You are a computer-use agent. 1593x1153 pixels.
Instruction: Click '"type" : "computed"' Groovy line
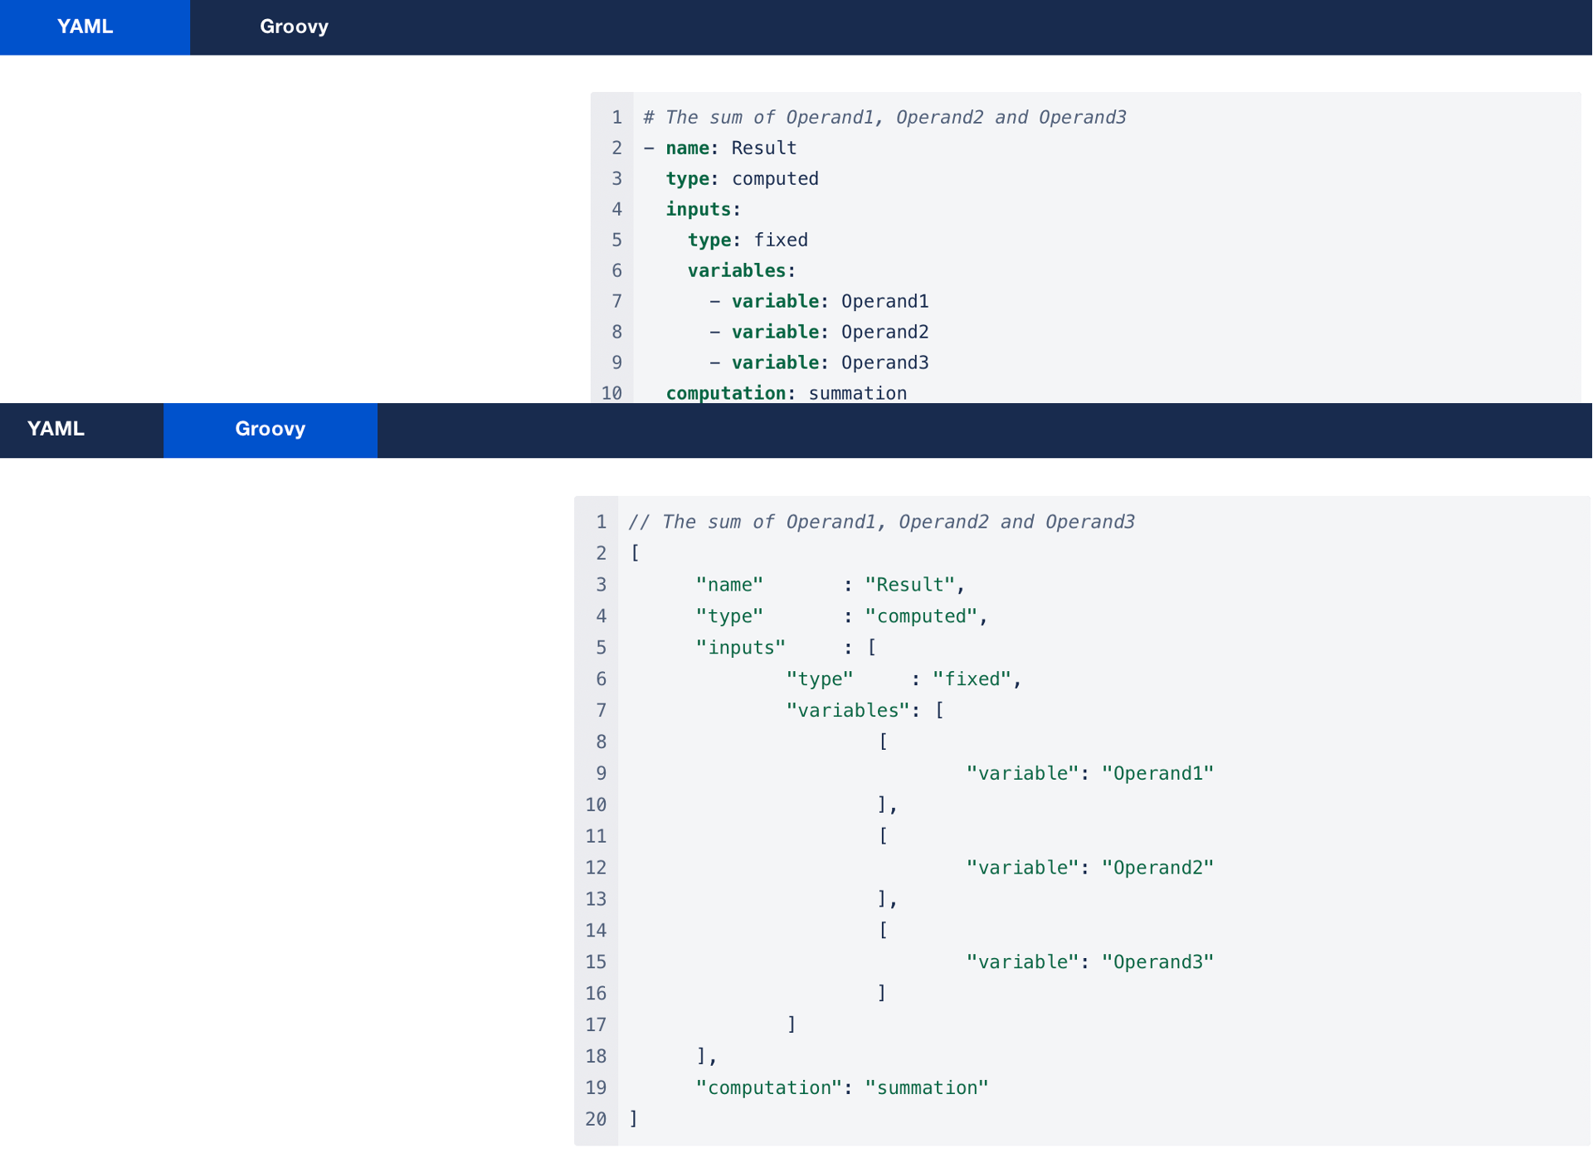(x=840, y=616)
